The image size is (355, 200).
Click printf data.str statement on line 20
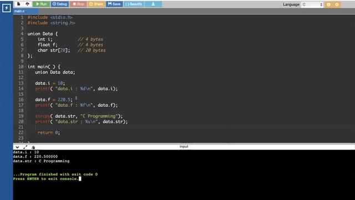(x=82, y=122)
